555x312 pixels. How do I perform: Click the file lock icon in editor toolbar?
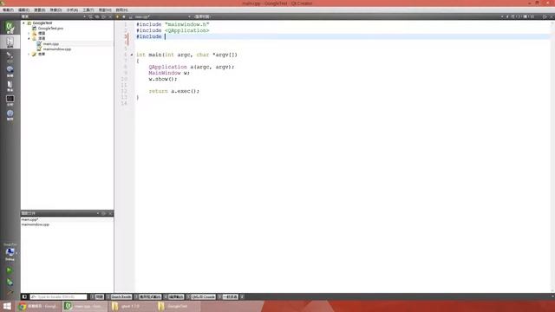pyautogui.click(x=131, y=16)
